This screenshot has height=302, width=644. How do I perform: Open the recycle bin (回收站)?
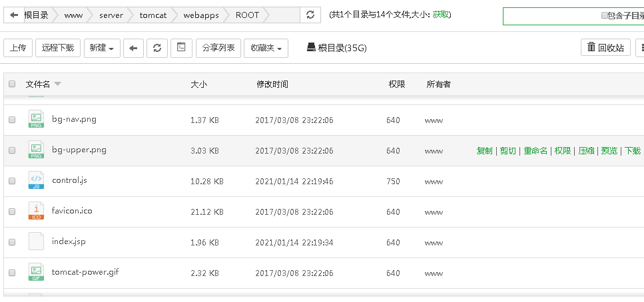[x=605, y=48]
